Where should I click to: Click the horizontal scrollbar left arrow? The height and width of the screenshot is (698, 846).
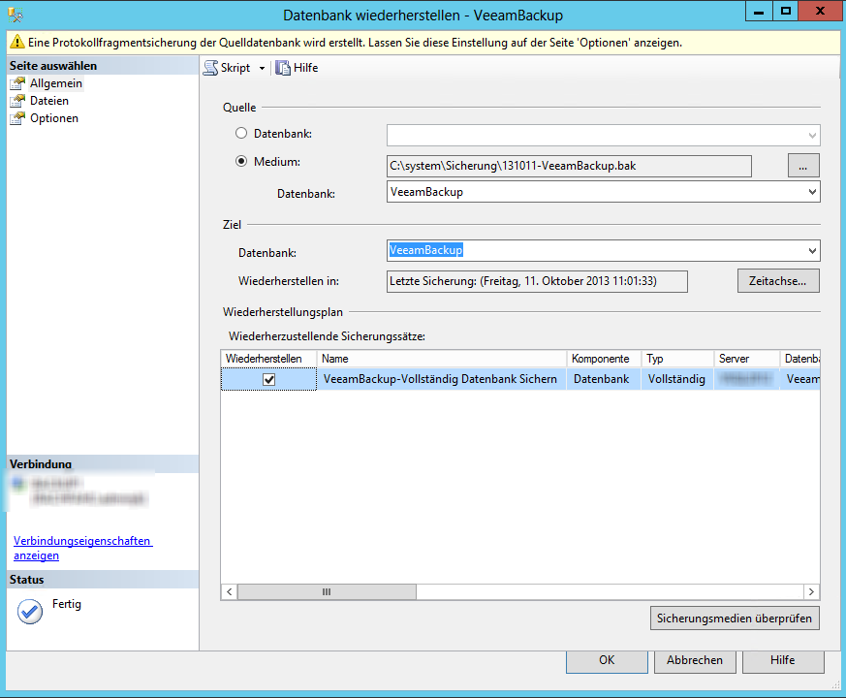(x=230, y=592)
